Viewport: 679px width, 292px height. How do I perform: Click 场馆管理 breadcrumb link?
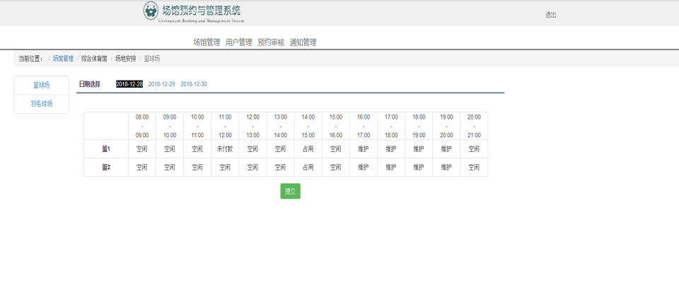(63, 59)
